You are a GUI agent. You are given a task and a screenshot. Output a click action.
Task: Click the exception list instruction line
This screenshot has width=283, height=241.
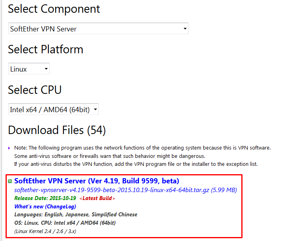pos(136,164)
